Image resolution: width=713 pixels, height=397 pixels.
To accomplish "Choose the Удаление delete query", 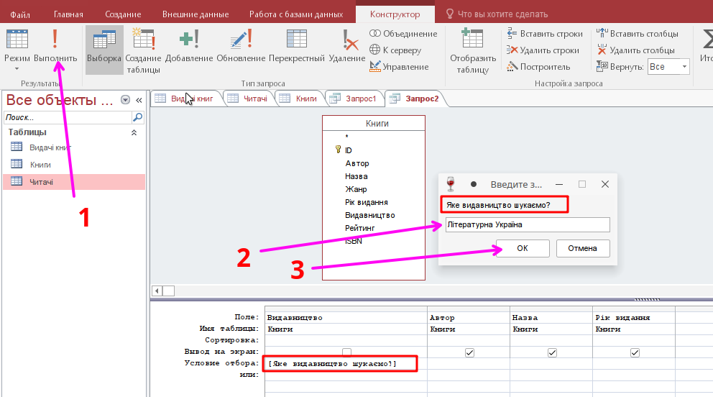I will click(347, 45).
